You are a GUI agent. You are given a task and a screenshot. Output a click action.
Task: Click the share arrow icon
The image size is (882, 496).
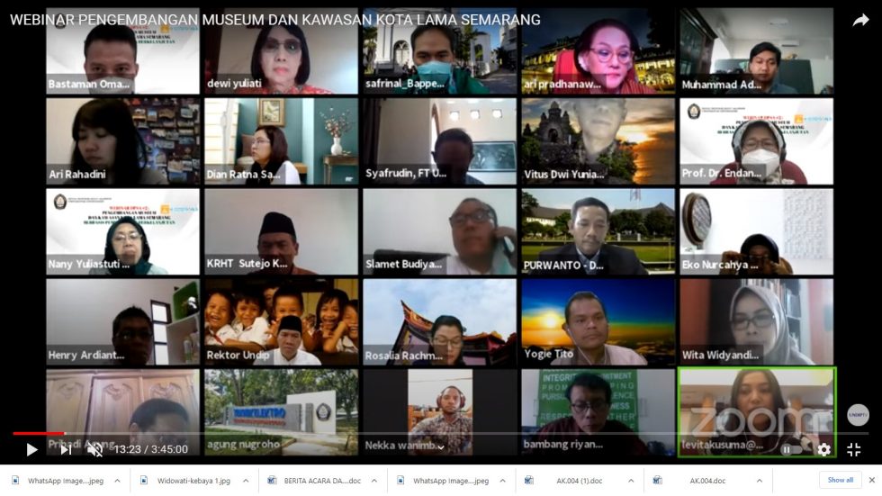(x=860, y=20)
